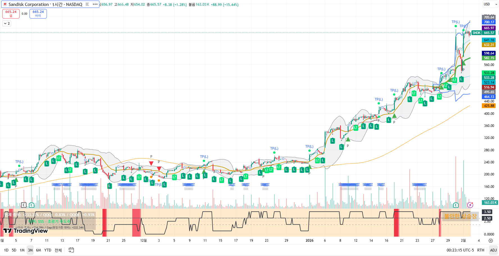Click the 2월 label on the time axis
Image resolution: width=499 pixels, height=256 pixels.
pyautogui.click(x=463, y=241)
